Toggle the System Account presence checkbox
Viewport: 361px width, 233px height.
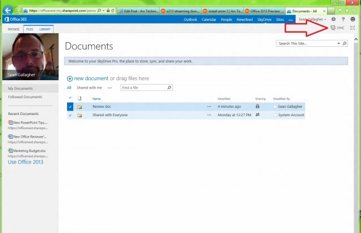pos(275,115)
